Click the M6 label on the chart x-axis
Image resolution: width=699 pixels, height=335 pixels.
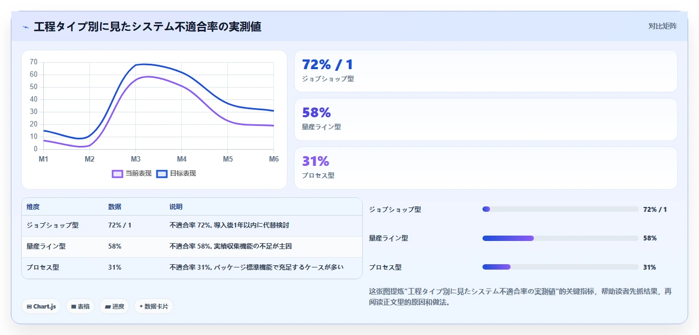point(274,159)
